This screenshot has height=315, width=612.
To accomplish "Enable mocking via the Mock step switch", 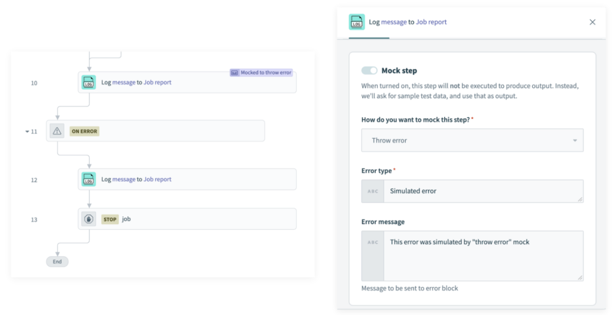I will 369,70.
